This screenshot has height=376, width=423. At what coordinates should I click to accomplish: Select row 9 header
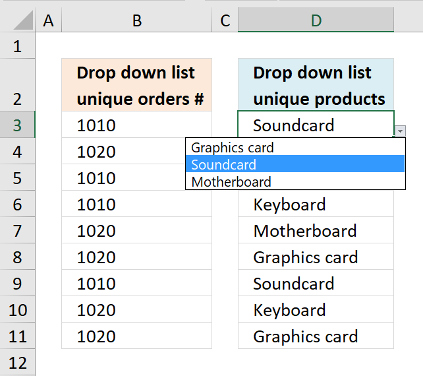tap(18, 283)
